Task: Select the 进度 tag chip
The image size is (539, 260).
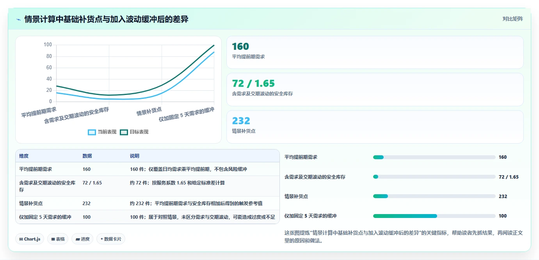Action: pos(82,239)
